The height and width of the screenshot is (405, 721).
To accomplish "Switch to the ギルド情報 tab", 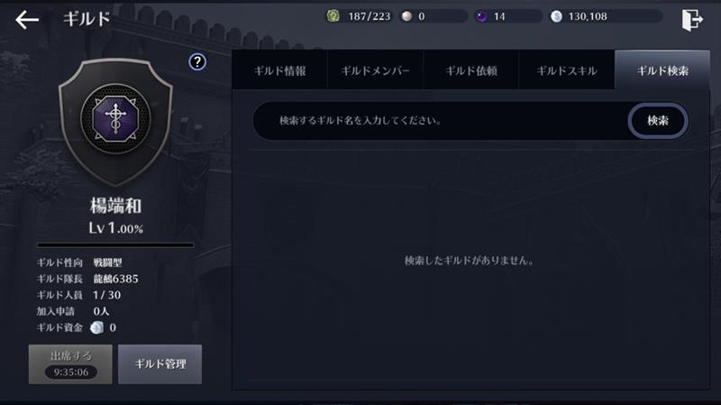I will [279, 70].
